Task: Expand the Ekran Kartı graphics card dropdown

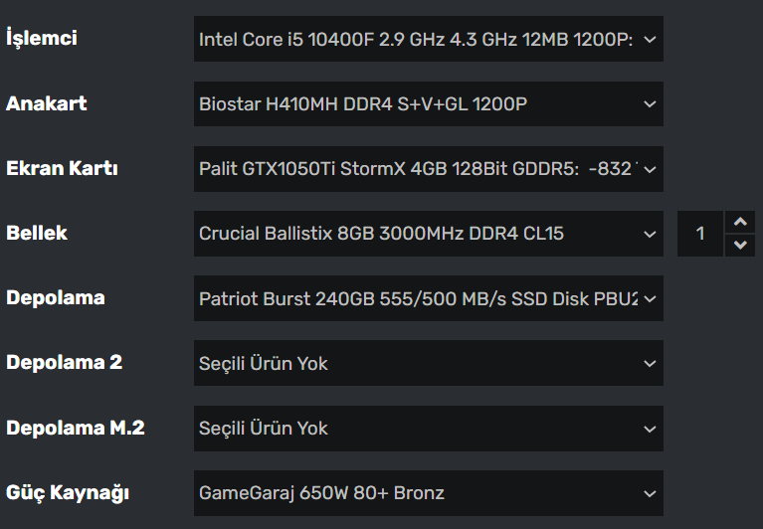Action: [418, 169]
